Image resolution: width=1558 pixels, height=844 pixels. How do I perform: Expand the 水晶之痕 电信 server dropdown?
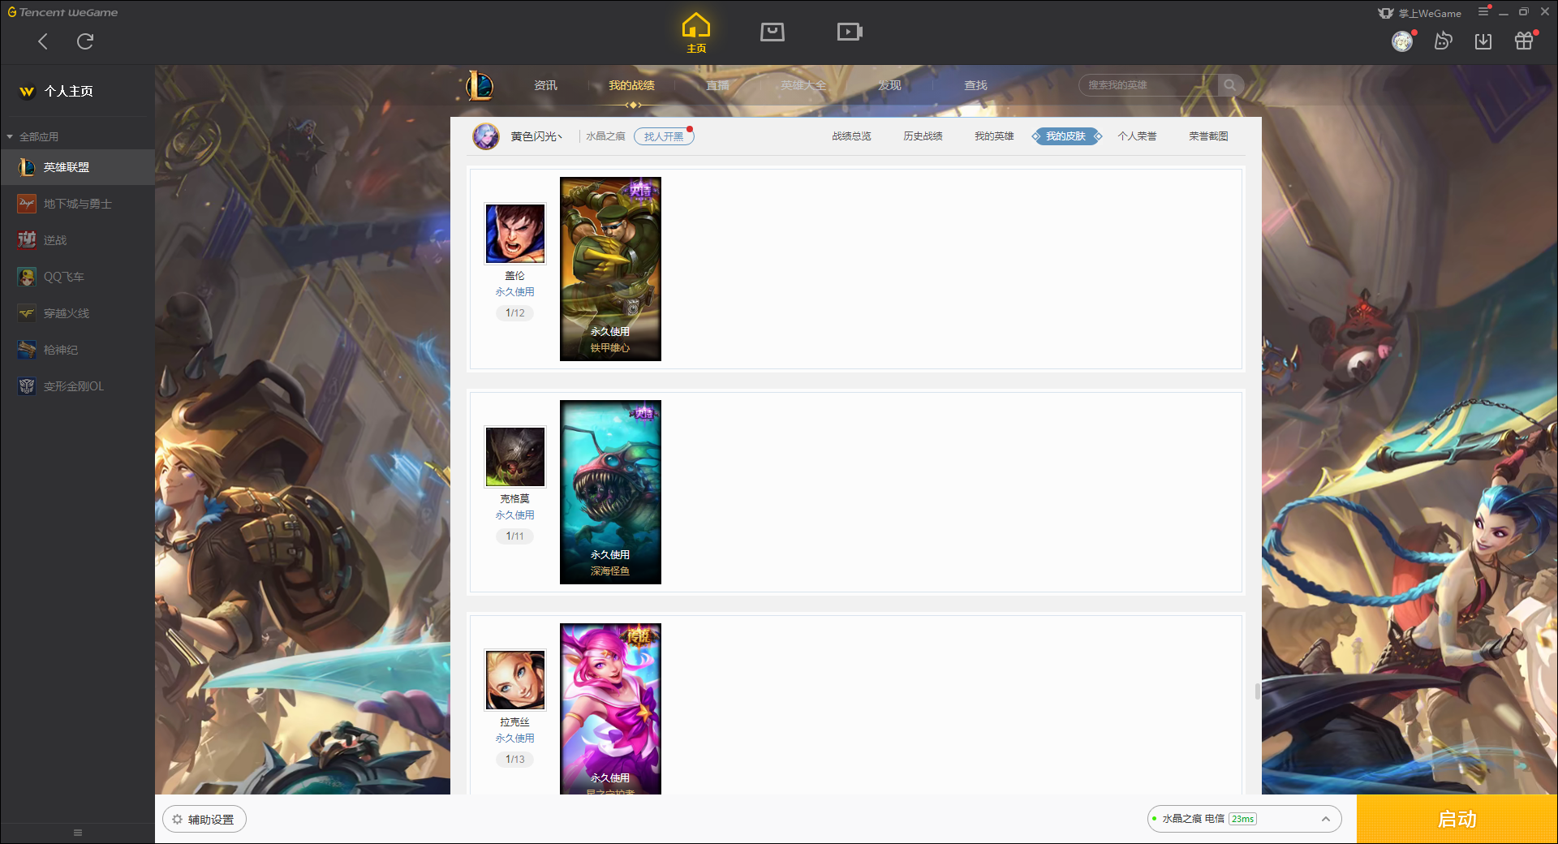point(1244,819)
